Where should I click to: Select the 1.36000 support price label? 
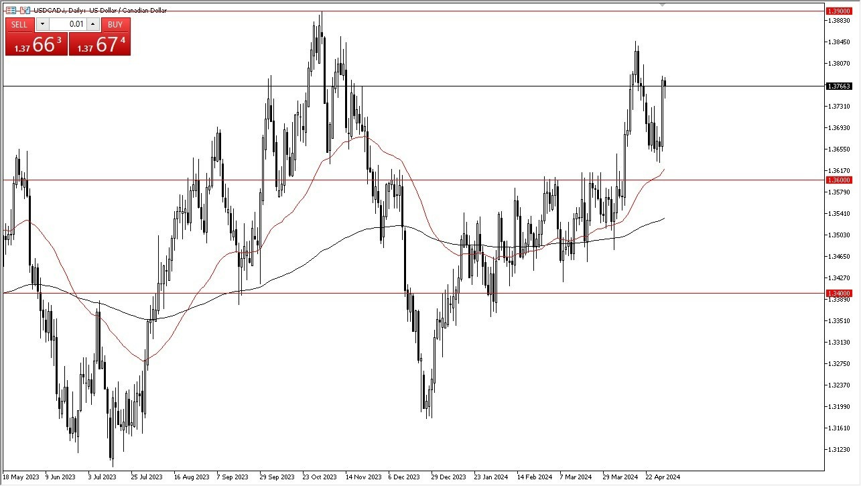[x=838, y=180]
